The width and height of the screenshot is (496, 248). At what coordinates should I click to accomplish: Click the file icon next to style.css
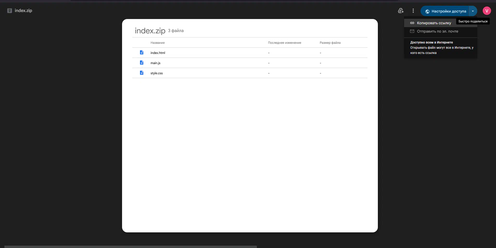coord(142,73)
